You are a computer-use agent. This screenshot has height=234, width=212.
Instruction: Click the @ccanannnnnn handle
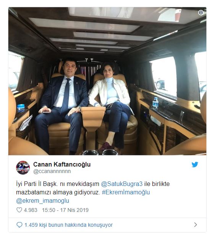pos(52,171)
